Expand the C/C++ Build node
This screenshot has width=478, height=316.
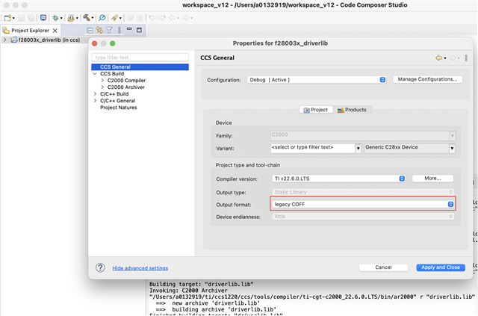[x=95, y=94]
